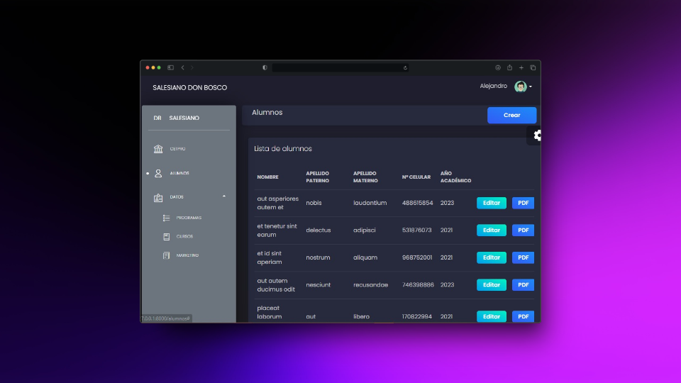Toggle the browser sidebar icon
681x383 pixels.
pos(171,68)
